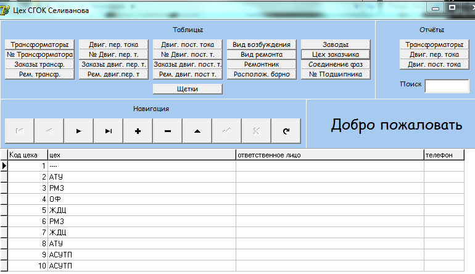Click empty ответственное лицо cell in row 2
The height and width of the screenshot is (274, 475).
click(x=330, y=177)
